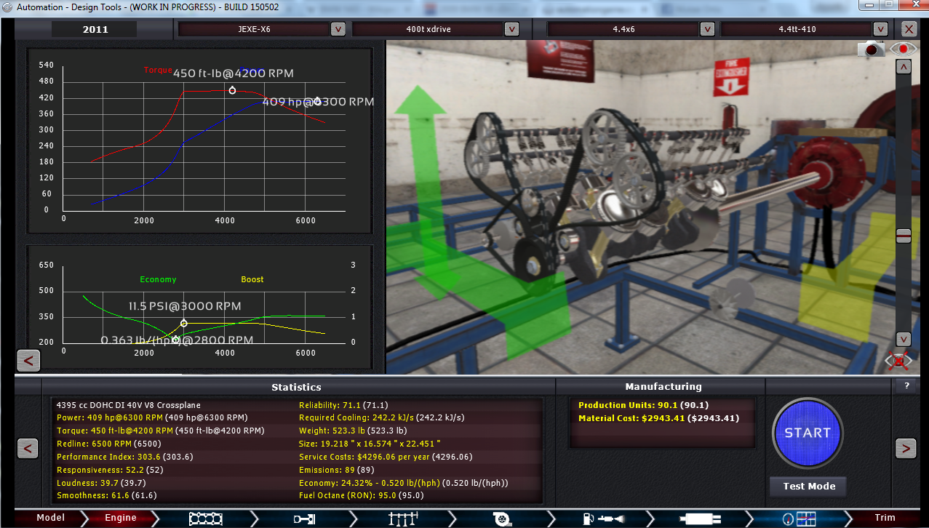This screenshot has height=528, width=929.
Task: Open the exhaust muffler tab icon
Action: (x=699, y=518)
